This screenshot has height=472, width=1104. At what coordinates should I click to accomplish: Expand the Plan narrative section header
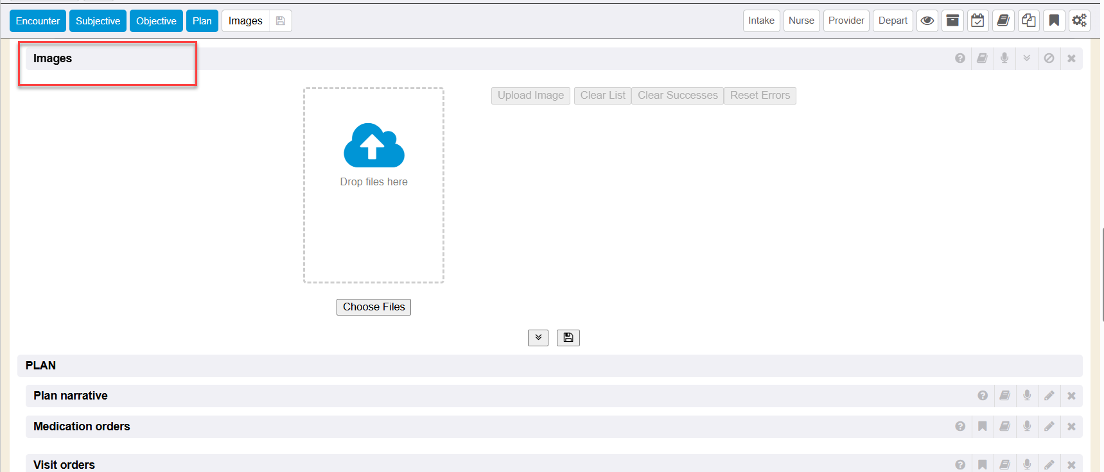pyautogui.click(x=71, y=396)
